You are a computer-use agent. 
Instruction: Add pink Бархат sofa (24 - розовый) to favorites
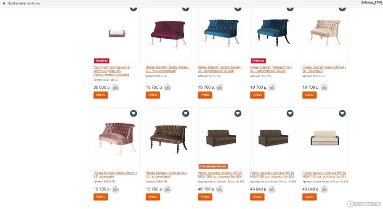pos(133,113)
